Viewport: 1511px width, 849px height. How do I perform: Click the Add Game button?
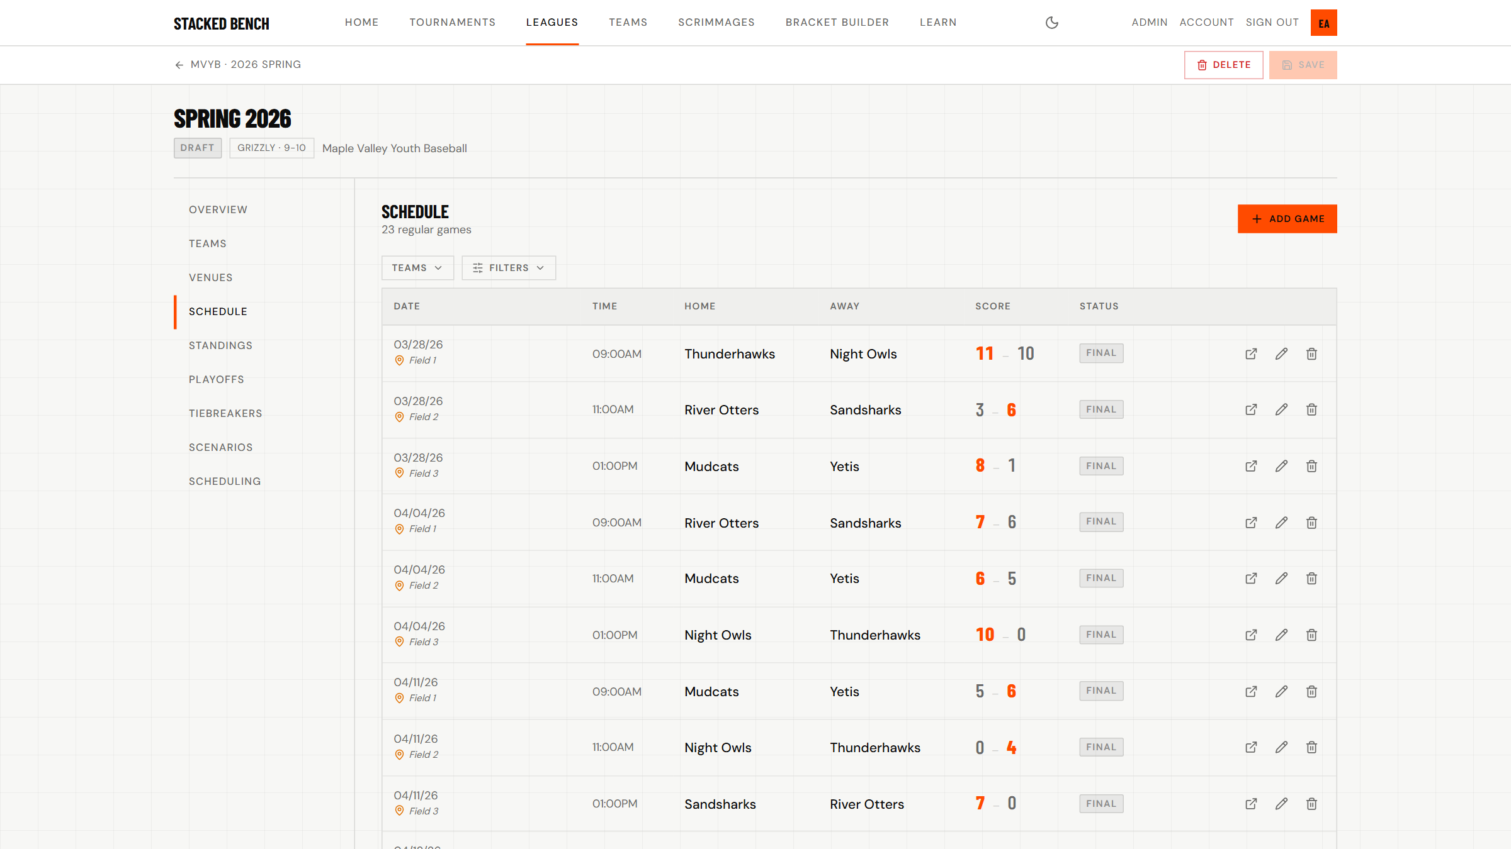click(1287, 219)
